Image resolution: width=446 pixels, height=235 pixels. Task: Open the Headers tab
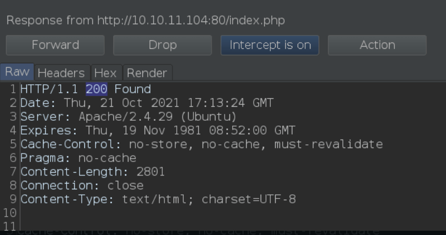61,73
